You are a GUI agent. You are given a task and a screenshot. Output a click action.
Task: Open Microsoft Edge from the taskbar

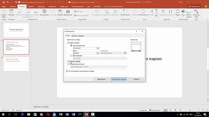click(x=22, y=114)
